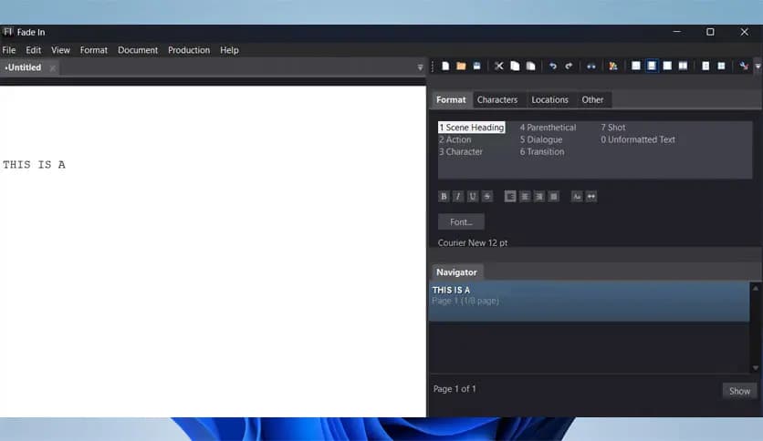The height and width of the screenshot is (441, 763).
Task: Save the script with the disk icon
Action: point(476,66)
